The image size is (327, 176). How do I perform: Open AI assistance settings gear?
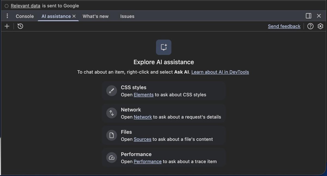[320, 26]
